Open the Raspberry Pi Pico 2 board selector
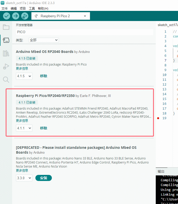 pyautogui.click(x=60, y=16)
